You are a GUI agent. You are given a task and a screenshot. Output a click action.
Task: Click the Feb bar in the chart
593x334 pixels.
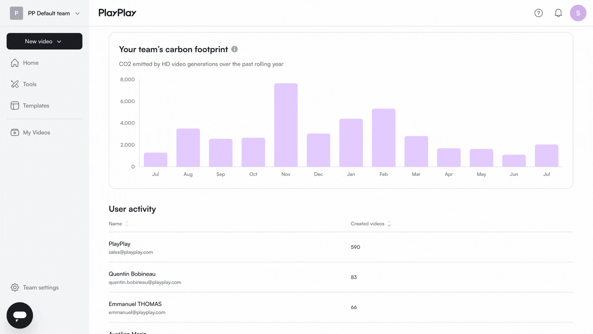coord(384,138)
